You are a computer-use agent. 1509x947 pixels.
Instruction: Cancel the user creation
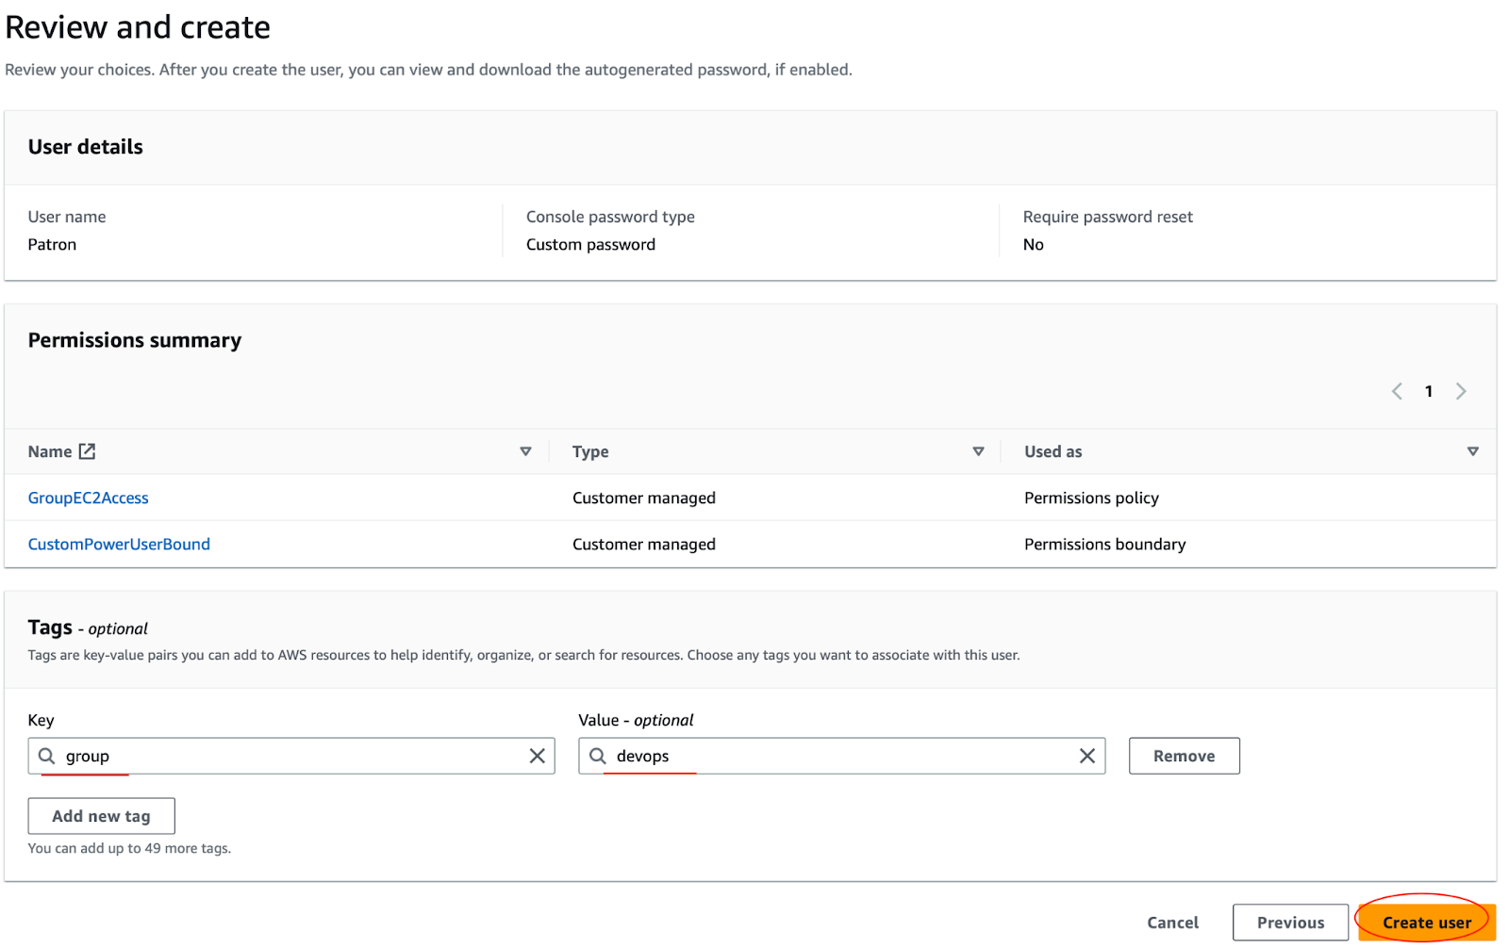(x=1172, y=923)
